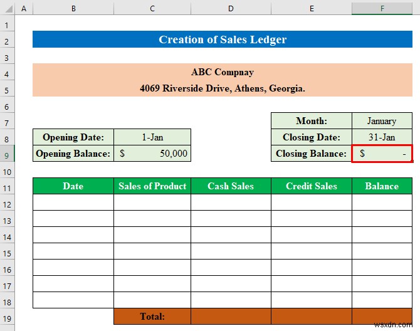Click the 'Cash Sales' table header

pos(231,186)
